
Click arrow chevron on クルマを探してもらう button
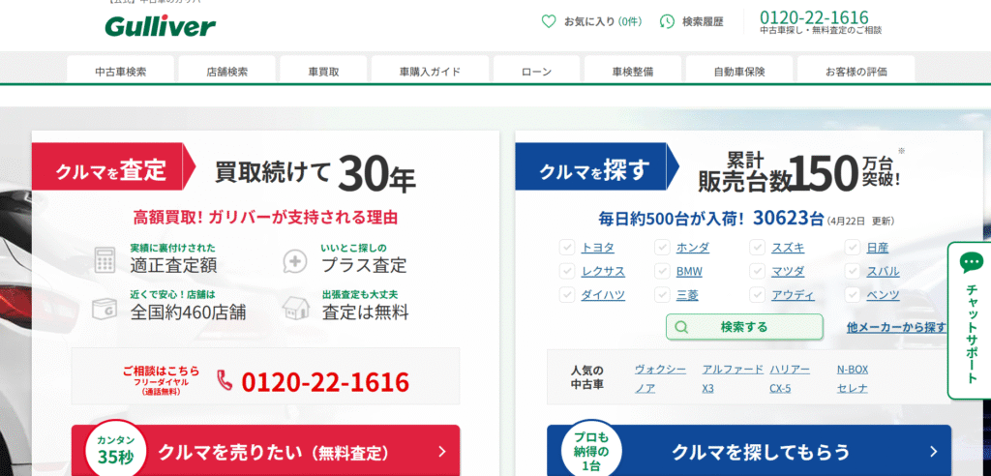pos(933,452)
